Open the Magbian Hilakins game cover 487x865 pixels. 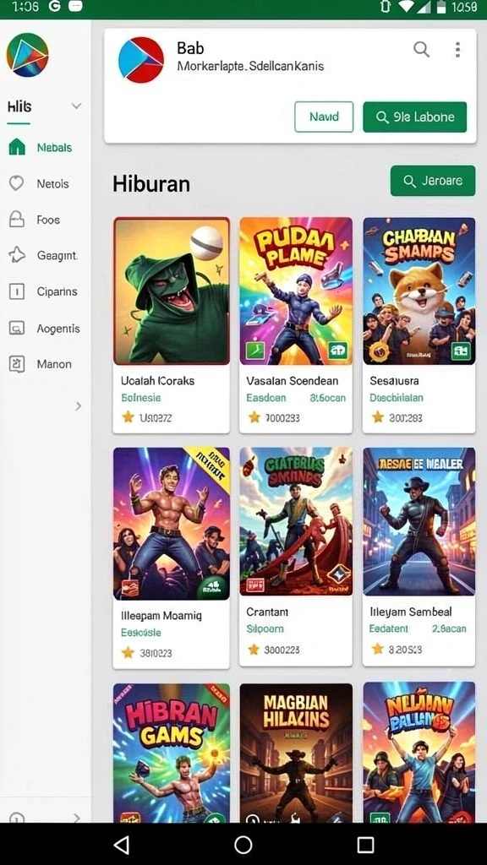point(296,753)
